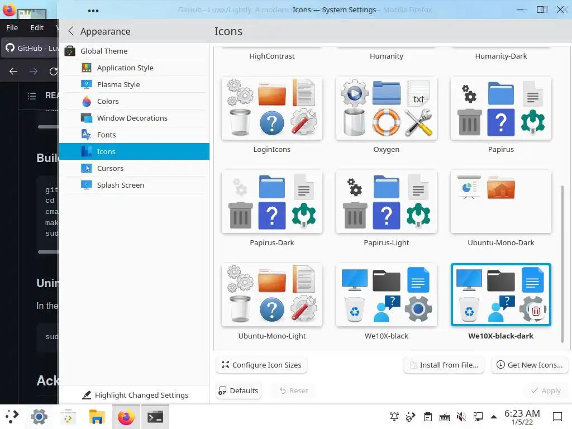Viewport: 572px width, 429px height.
Task: Open Discover software center from taskbar
Action: pos(68,417)
